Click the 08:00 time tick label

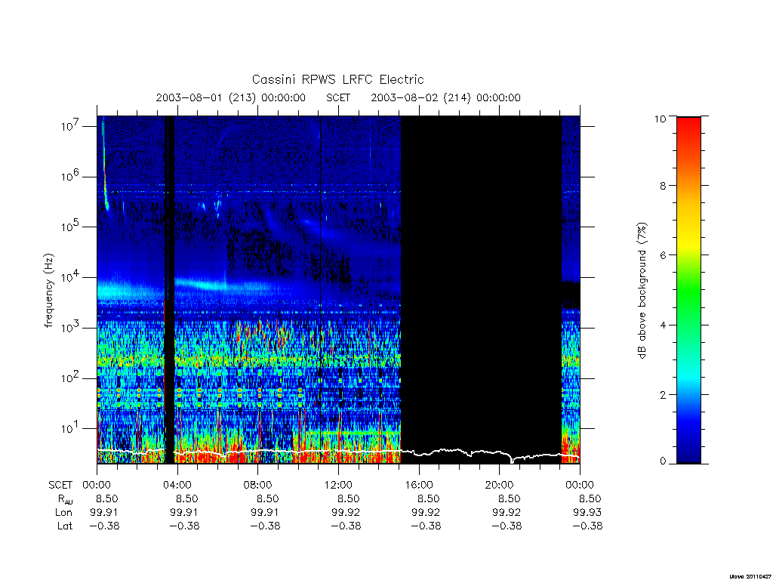[x=258, y=485]
